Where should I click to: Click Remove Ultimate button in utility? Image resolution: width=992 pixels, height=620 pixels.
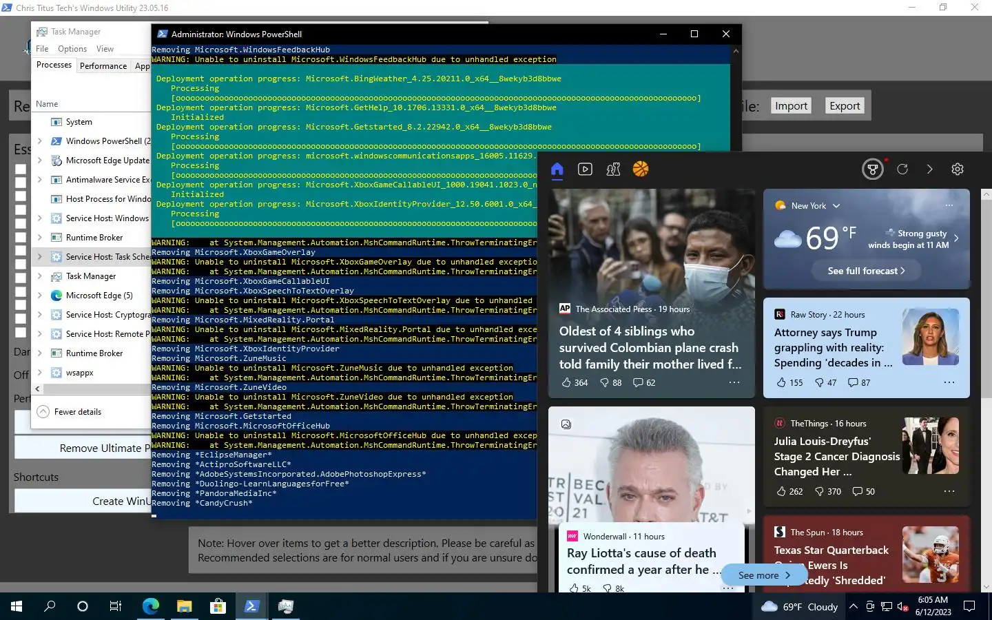pyautogui.click(x=83, y=448)
